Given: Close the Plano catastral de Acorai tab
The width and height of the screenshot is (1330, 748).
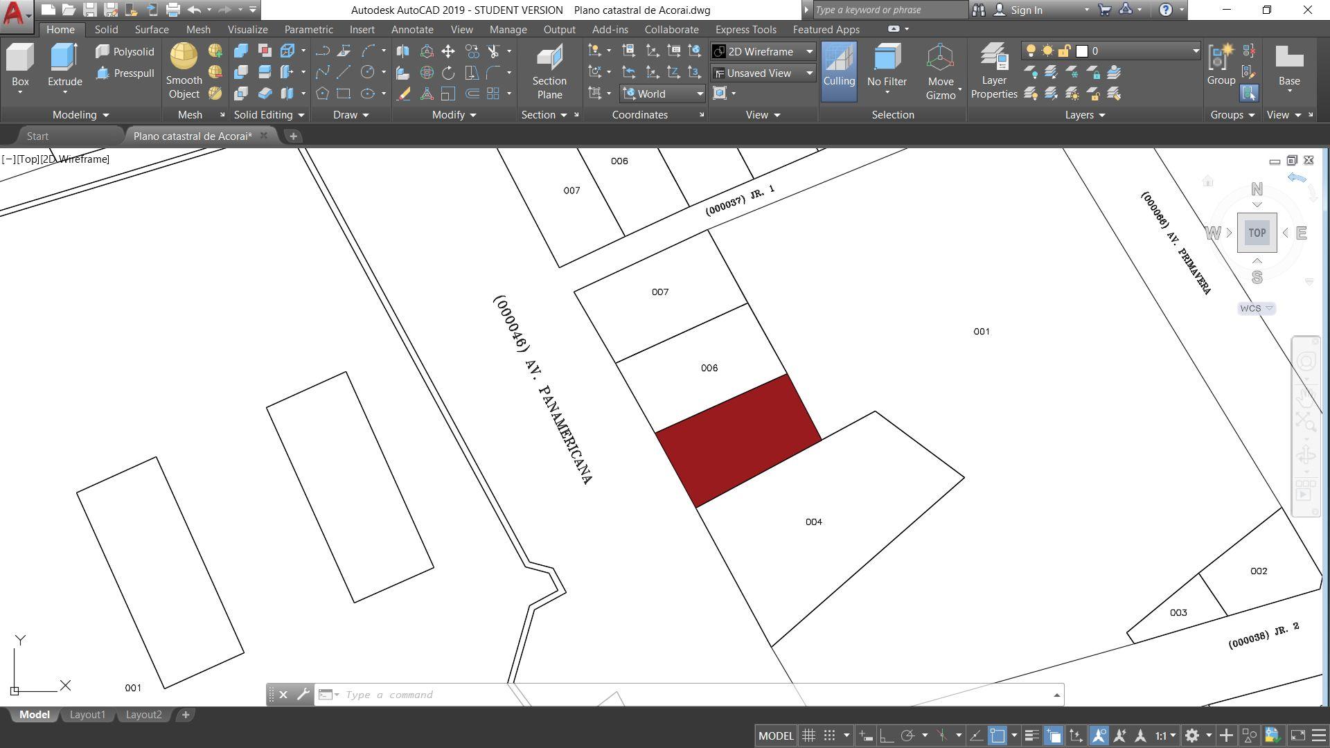Looking at the screenshot, I should coord(264,136).
